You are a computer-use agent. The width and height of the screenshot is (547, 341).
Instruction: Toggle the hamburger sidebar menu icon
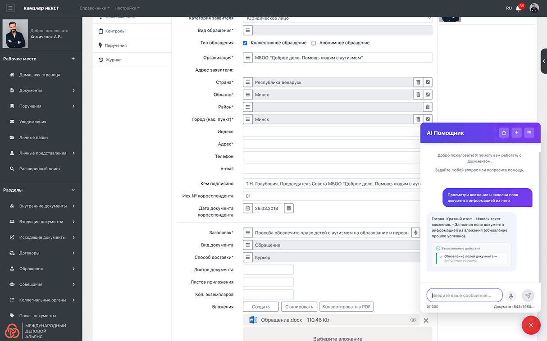coord(10,8)
